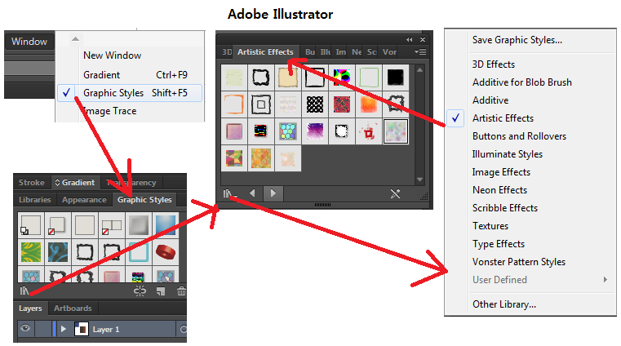Viewport: 621px width, 346px height.
Task: Select the orange rough frame style
Action: [x=234, y=104]
